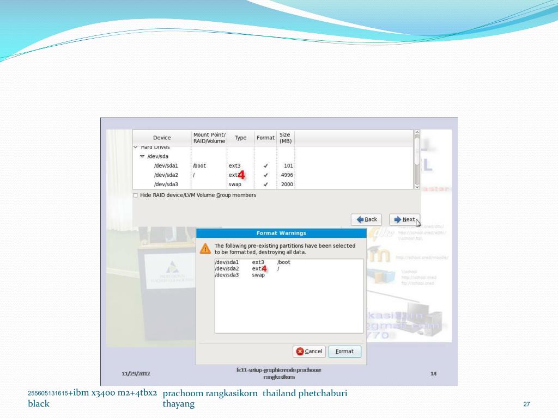Sort by the Mount Point/RAID/Volume column header
This screenshot has width=558, height=418.
(209, 138)
